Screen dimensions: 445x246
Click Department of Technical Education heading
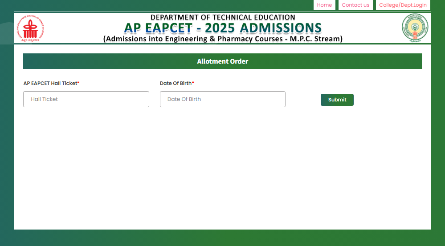(223, 17)
